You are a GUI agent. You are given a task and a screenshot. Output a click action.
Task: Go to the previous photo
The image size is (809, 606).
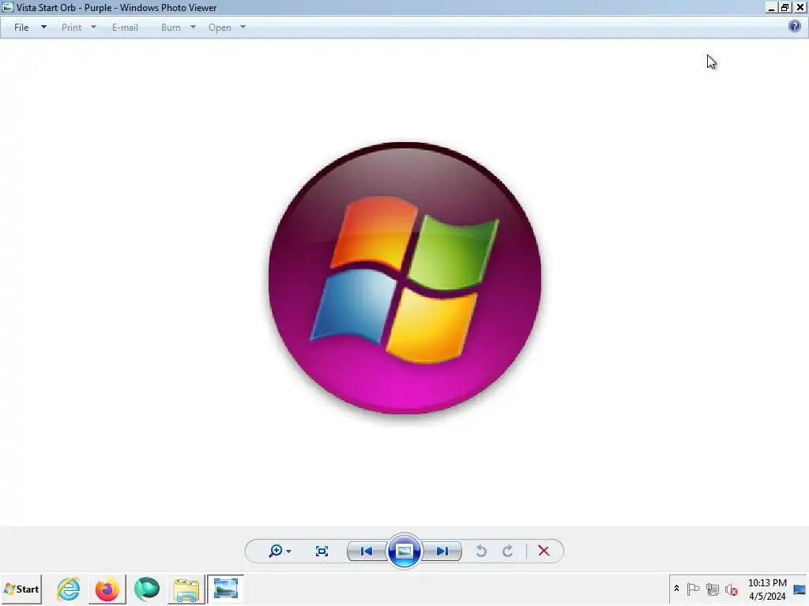tap(367, 551)
